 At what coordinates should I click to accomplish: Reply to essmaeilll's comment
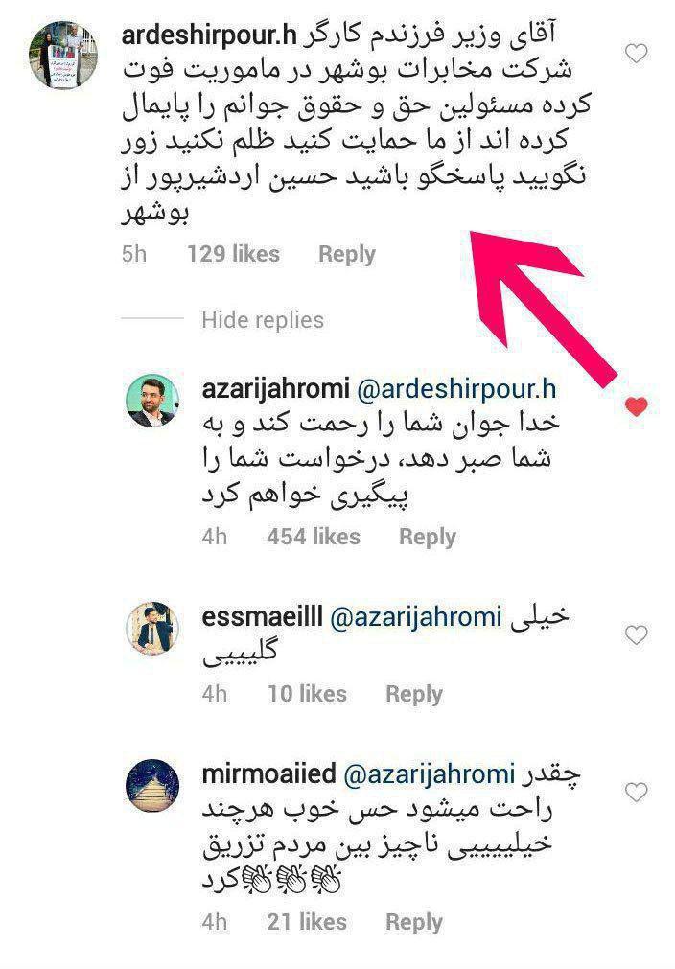coord(414,694)
